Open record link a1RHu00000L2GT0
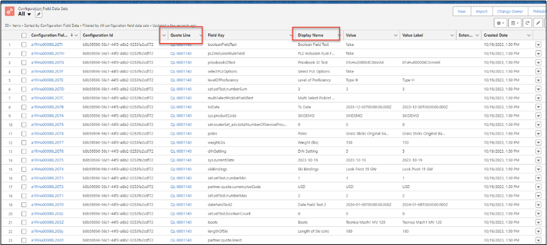 [x=48, y=204]
